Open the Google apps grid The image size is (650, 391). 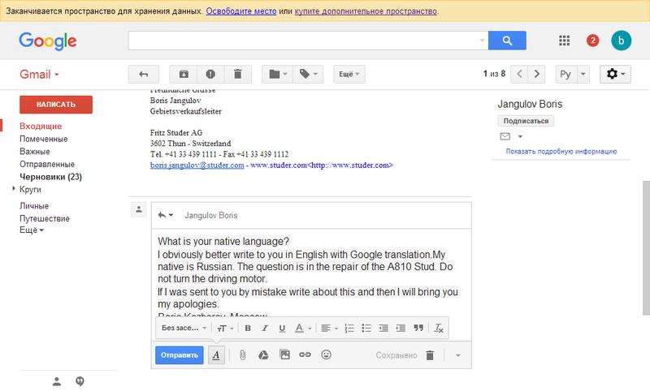pos(564,41)
